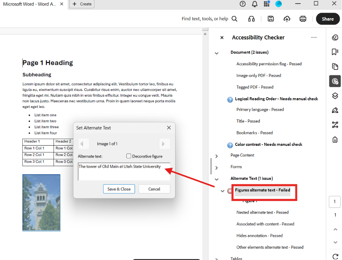Image resolution: width=342 pixels, height=260 pixels.
Task: Open the layers panel icon
Action: (x=335, y=96)
